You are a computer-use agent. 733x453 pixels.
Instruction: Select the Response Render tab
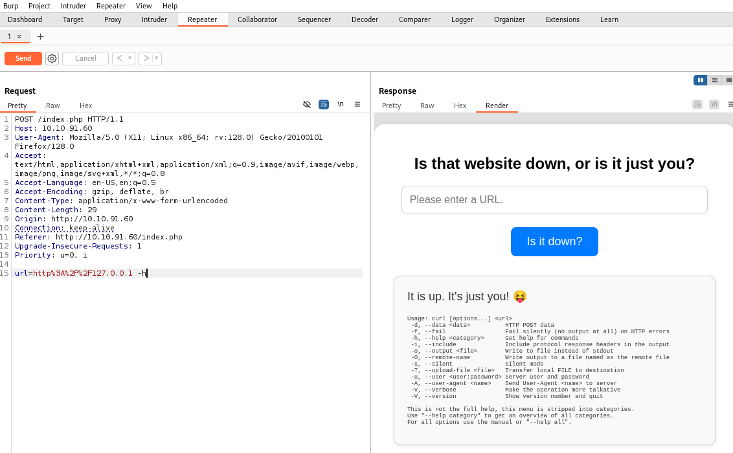(x=497, y=105)
